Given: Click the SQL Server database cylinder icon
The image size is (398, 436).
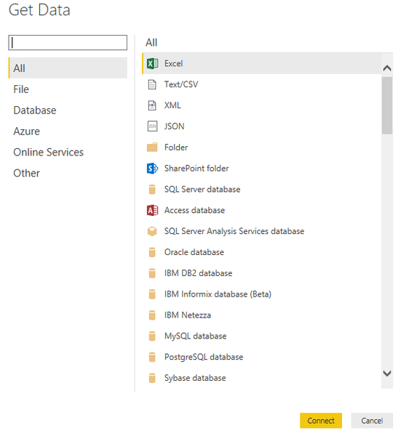Looking at the screenshot, I should coord(152,190).
